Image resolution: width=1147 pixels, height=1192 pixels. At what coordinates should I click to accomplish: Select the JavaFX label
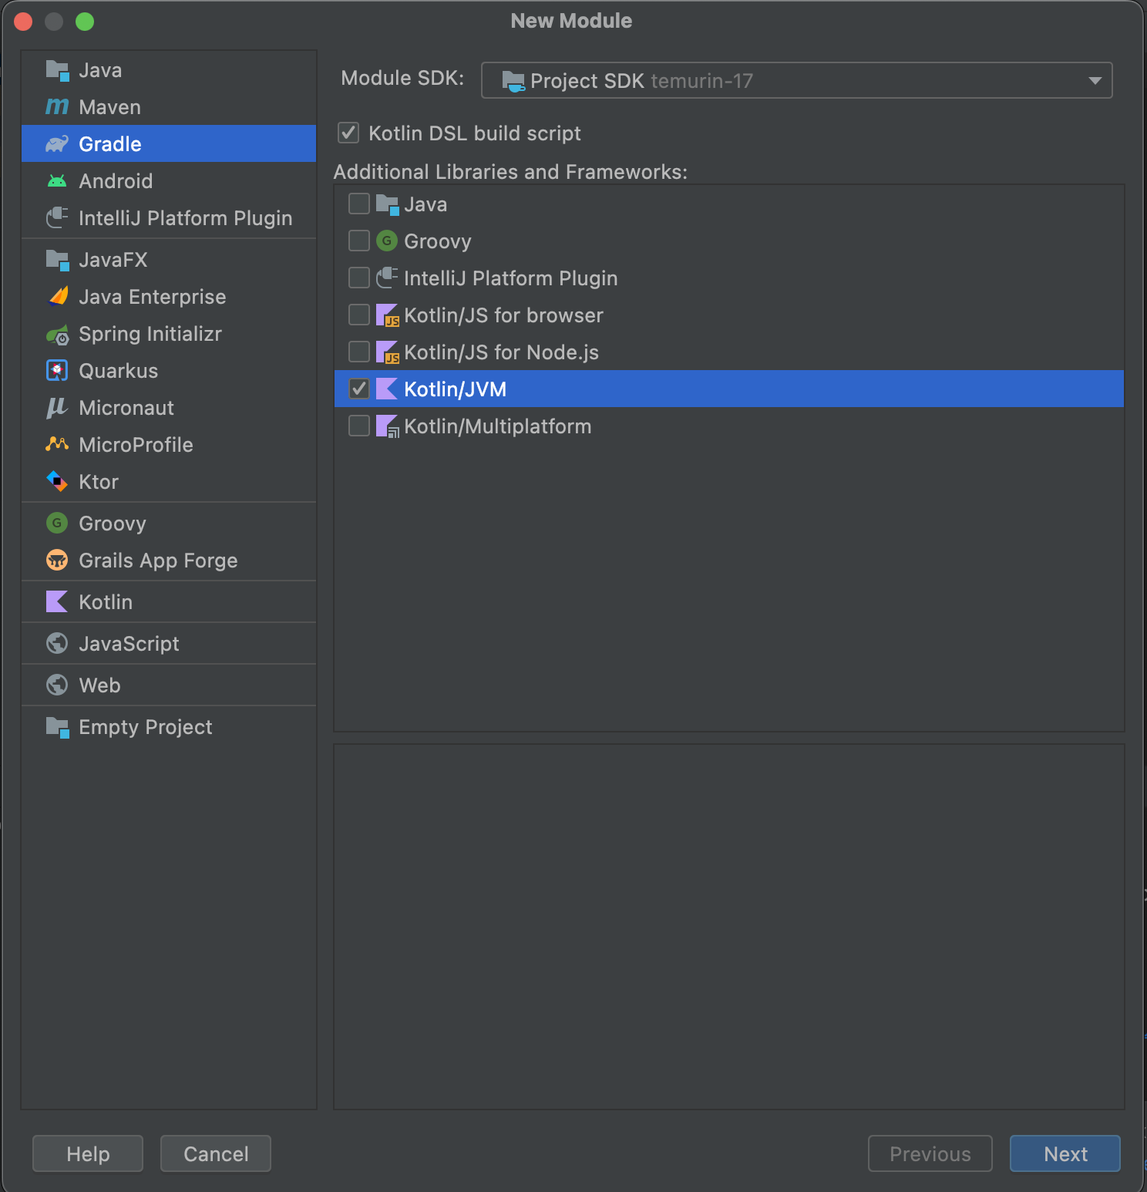coord(113,260)
